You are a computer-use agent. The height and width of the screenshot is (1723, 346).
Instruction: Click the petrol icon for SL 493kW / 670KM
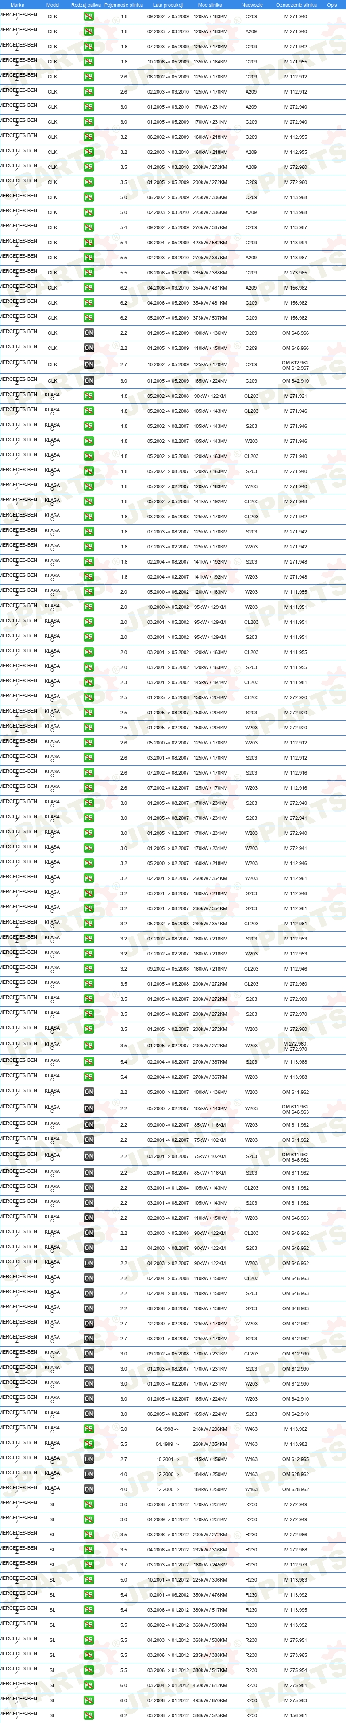click(89, 1700)
